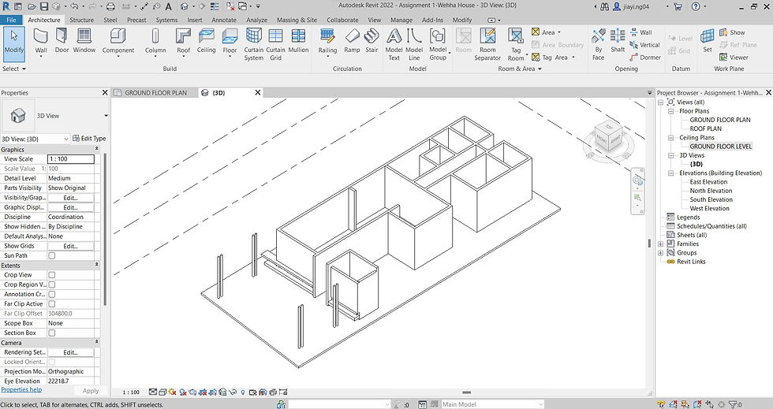Select the Railing tool icon
This screenshot has width=773, height=409.
pyautogui.click(x=327, y=41)
